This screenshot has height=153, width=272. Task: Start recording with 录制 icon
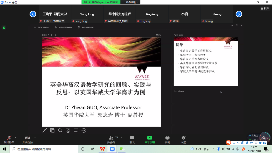[x=167, y=139]
